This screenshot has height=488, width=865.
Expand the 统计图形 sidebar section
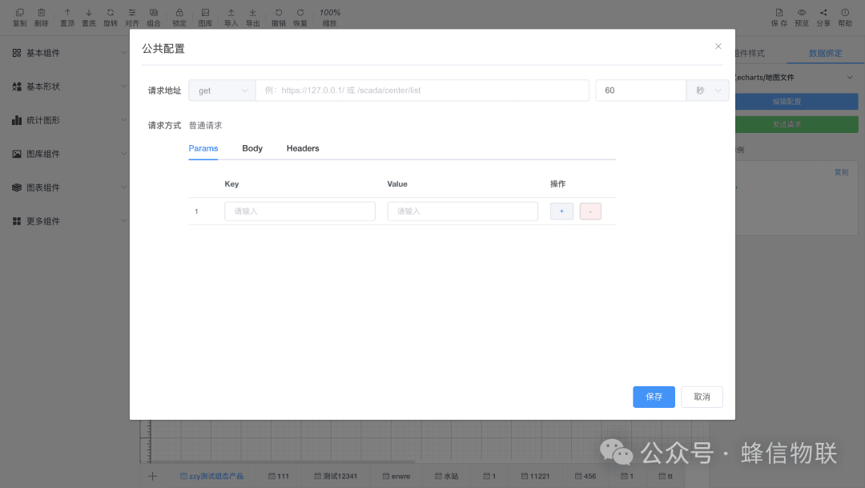pos(70,120)
